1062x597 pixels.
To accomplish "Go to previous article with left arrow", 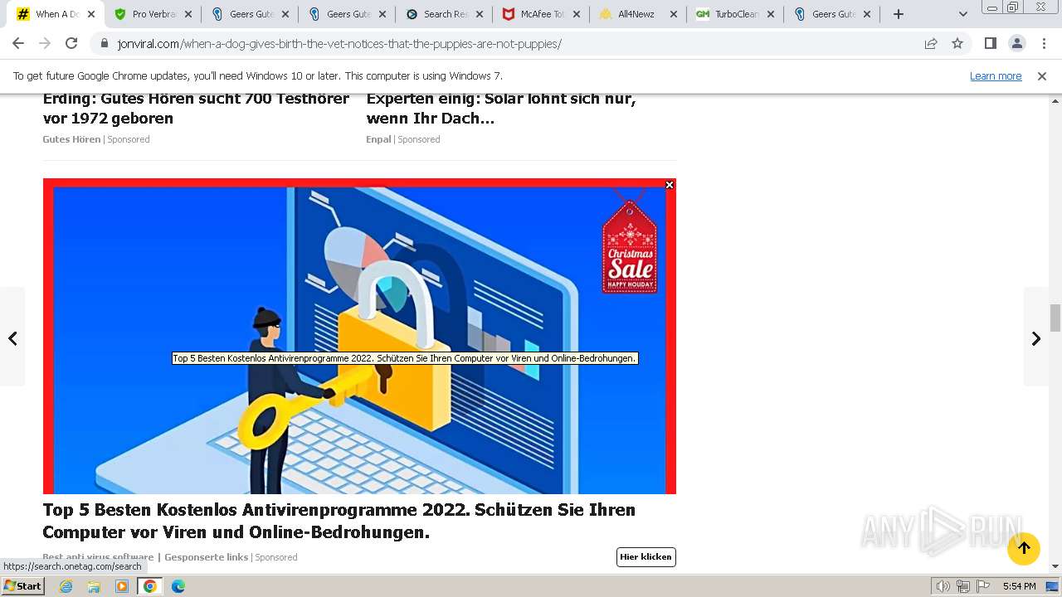I will coord(12,337).
